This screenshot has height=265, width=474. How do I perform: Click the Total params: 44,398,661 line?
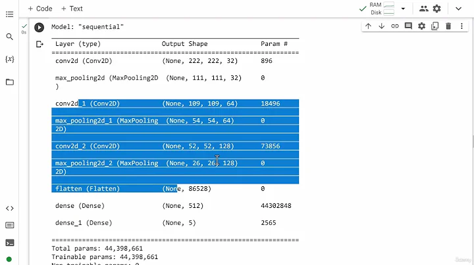(x=97, y=249)
